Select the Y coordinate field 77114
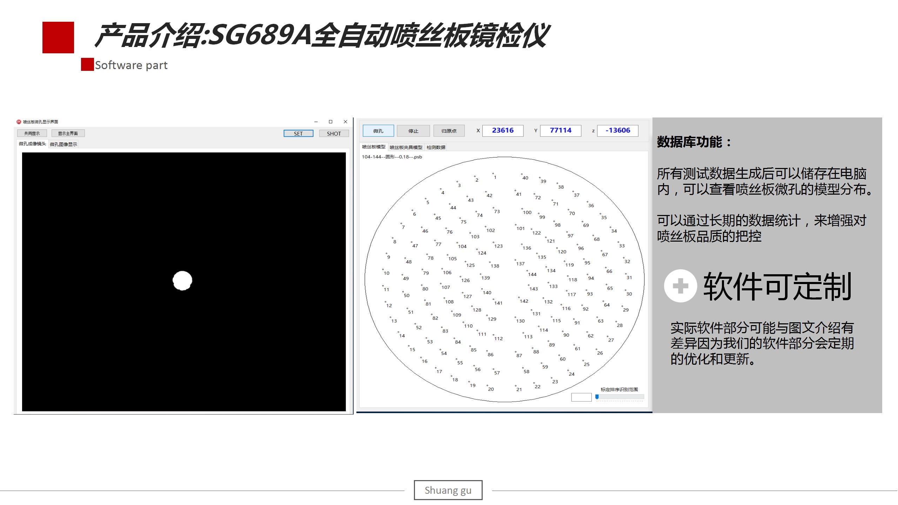Viewport: 898px width, 505px height. pos(560,130)
